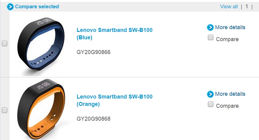The image size is (259, 140).
Task: Click the More details arrow icon for Orange smartband
Action: click(x=210, y=94)
